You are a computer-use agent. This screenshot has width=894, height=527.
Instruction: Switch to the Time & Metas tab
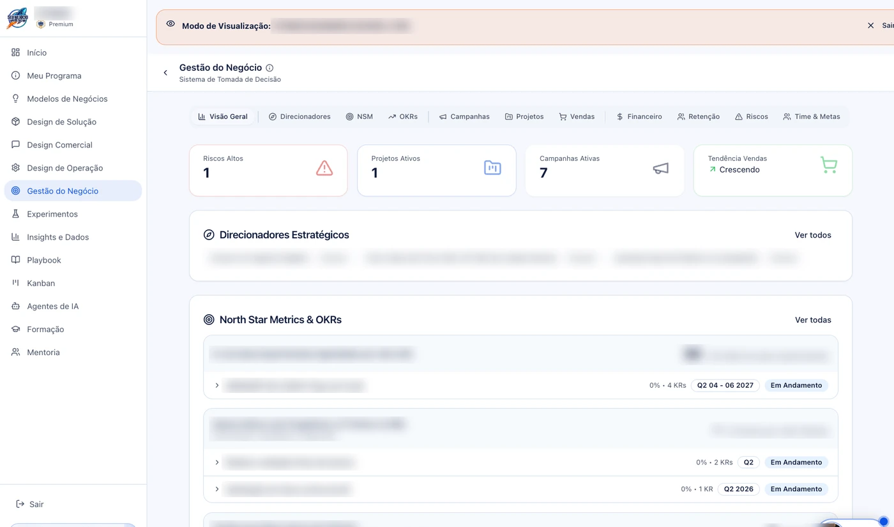[x=812, y=117]
